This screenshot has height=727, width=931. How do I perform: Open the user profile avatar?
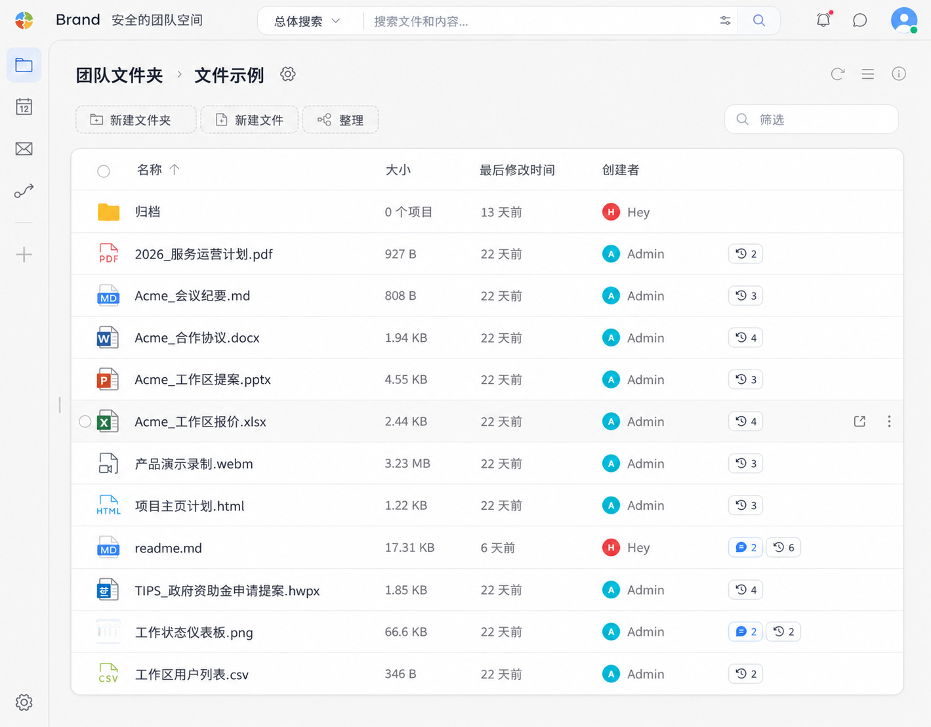[904, 20]
